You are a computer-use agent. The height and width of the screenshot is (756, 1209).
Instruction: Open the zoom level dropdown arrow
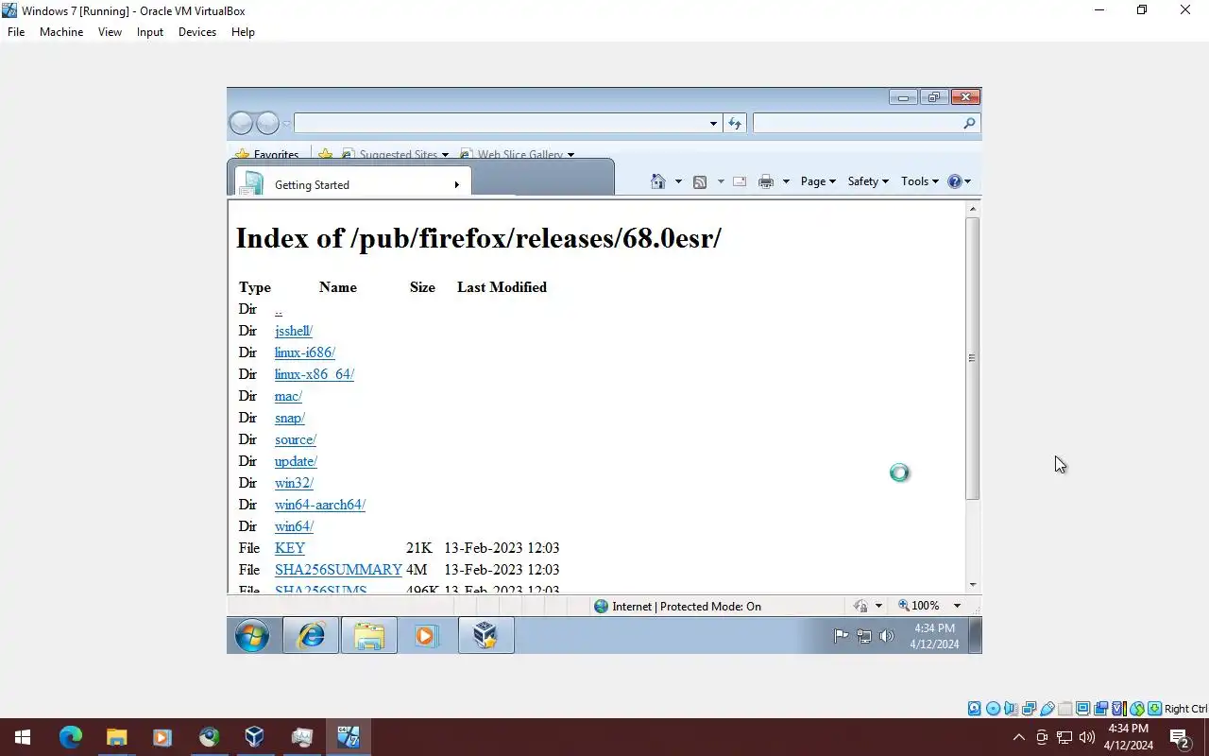pos(957,606)
